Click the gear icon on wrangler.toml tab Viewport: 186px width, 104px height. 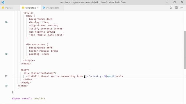44,8
